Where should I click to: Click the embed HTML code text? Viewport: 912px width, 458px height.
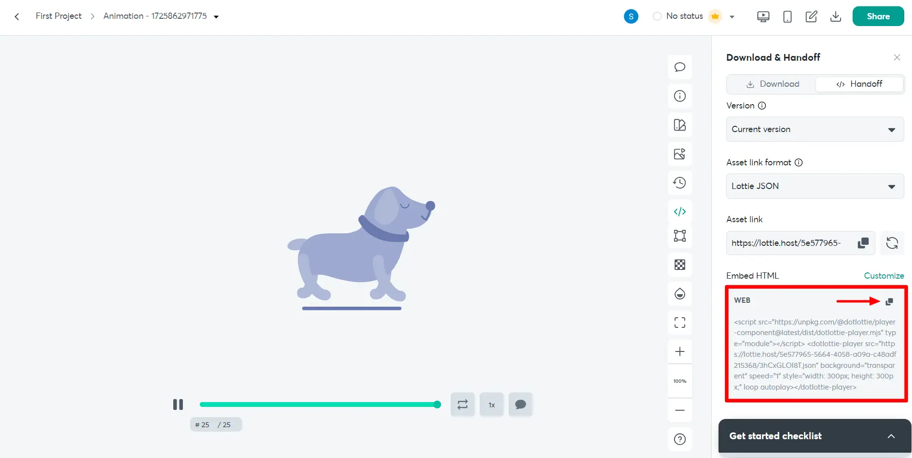coord(815,354)
